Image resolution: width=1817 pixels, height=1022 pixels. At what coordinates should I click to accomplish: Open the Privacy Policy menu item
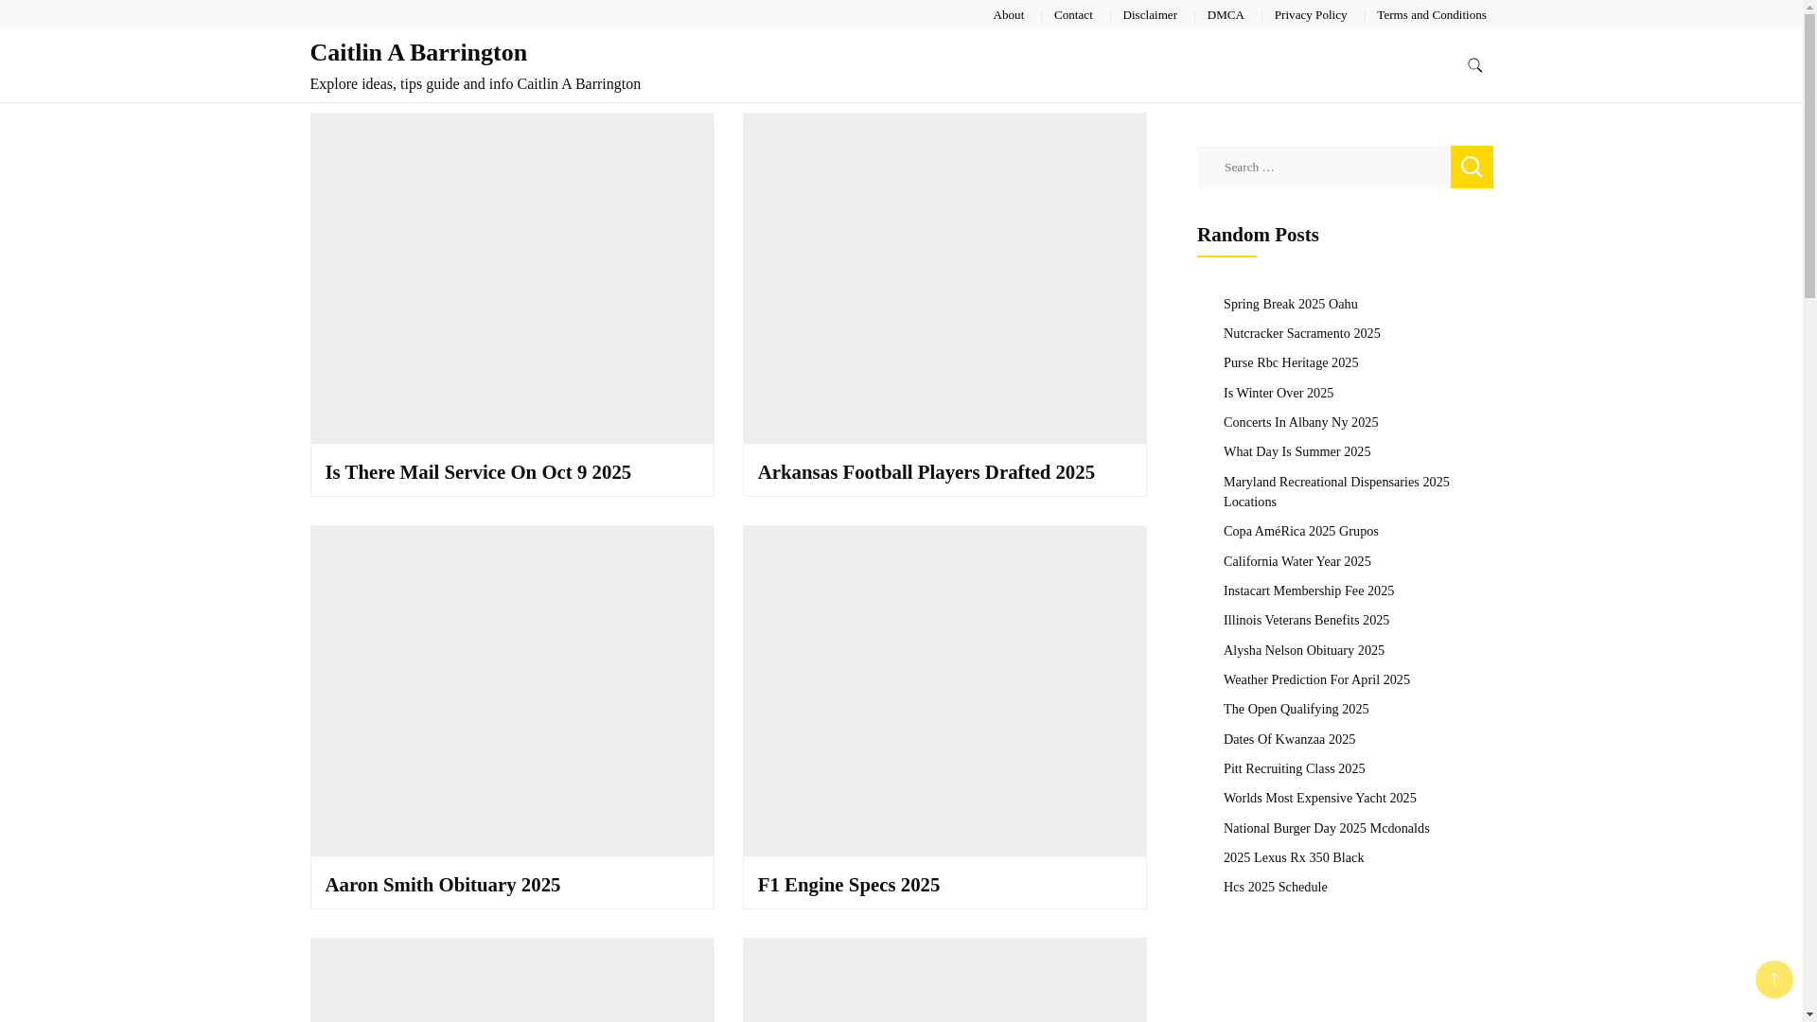[x=1311, y=15]
